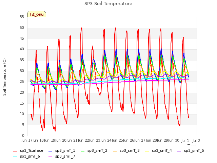Click the 50 y-axis tick label

click(22, 28)
